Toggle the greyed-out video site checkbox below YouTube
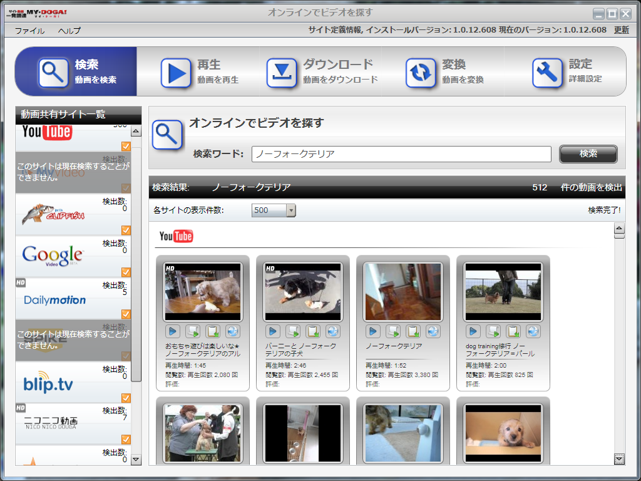Viewport: 641px width, 481px height. pos(126,188)
